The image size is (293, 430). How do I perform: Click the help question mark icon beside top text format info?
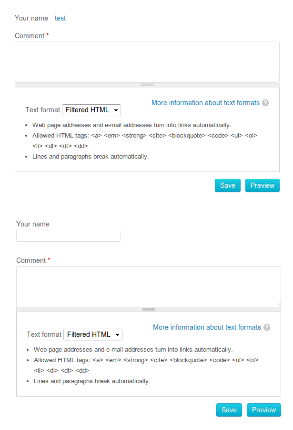[265, 103]
